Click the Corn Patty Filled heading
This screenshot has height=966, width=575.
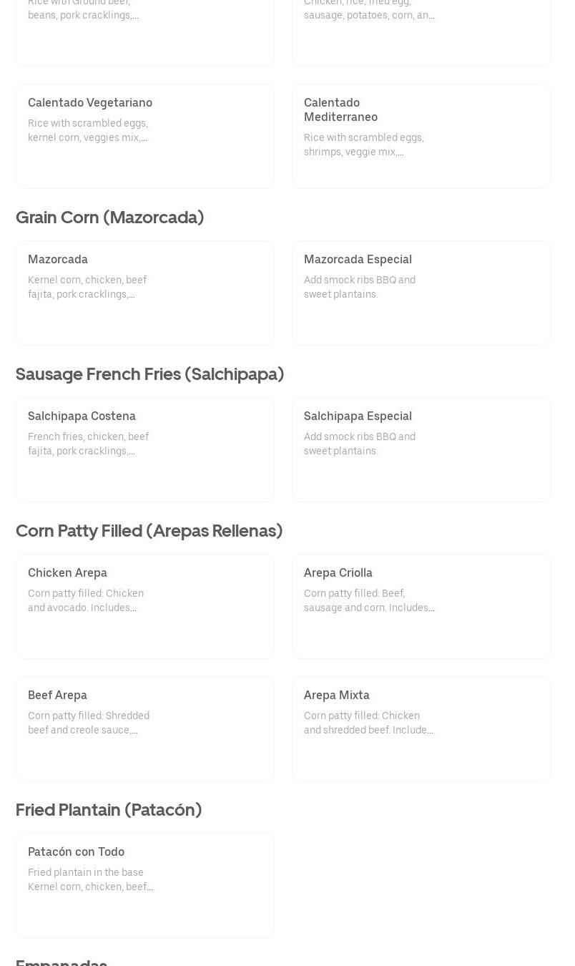coord(149,530)
